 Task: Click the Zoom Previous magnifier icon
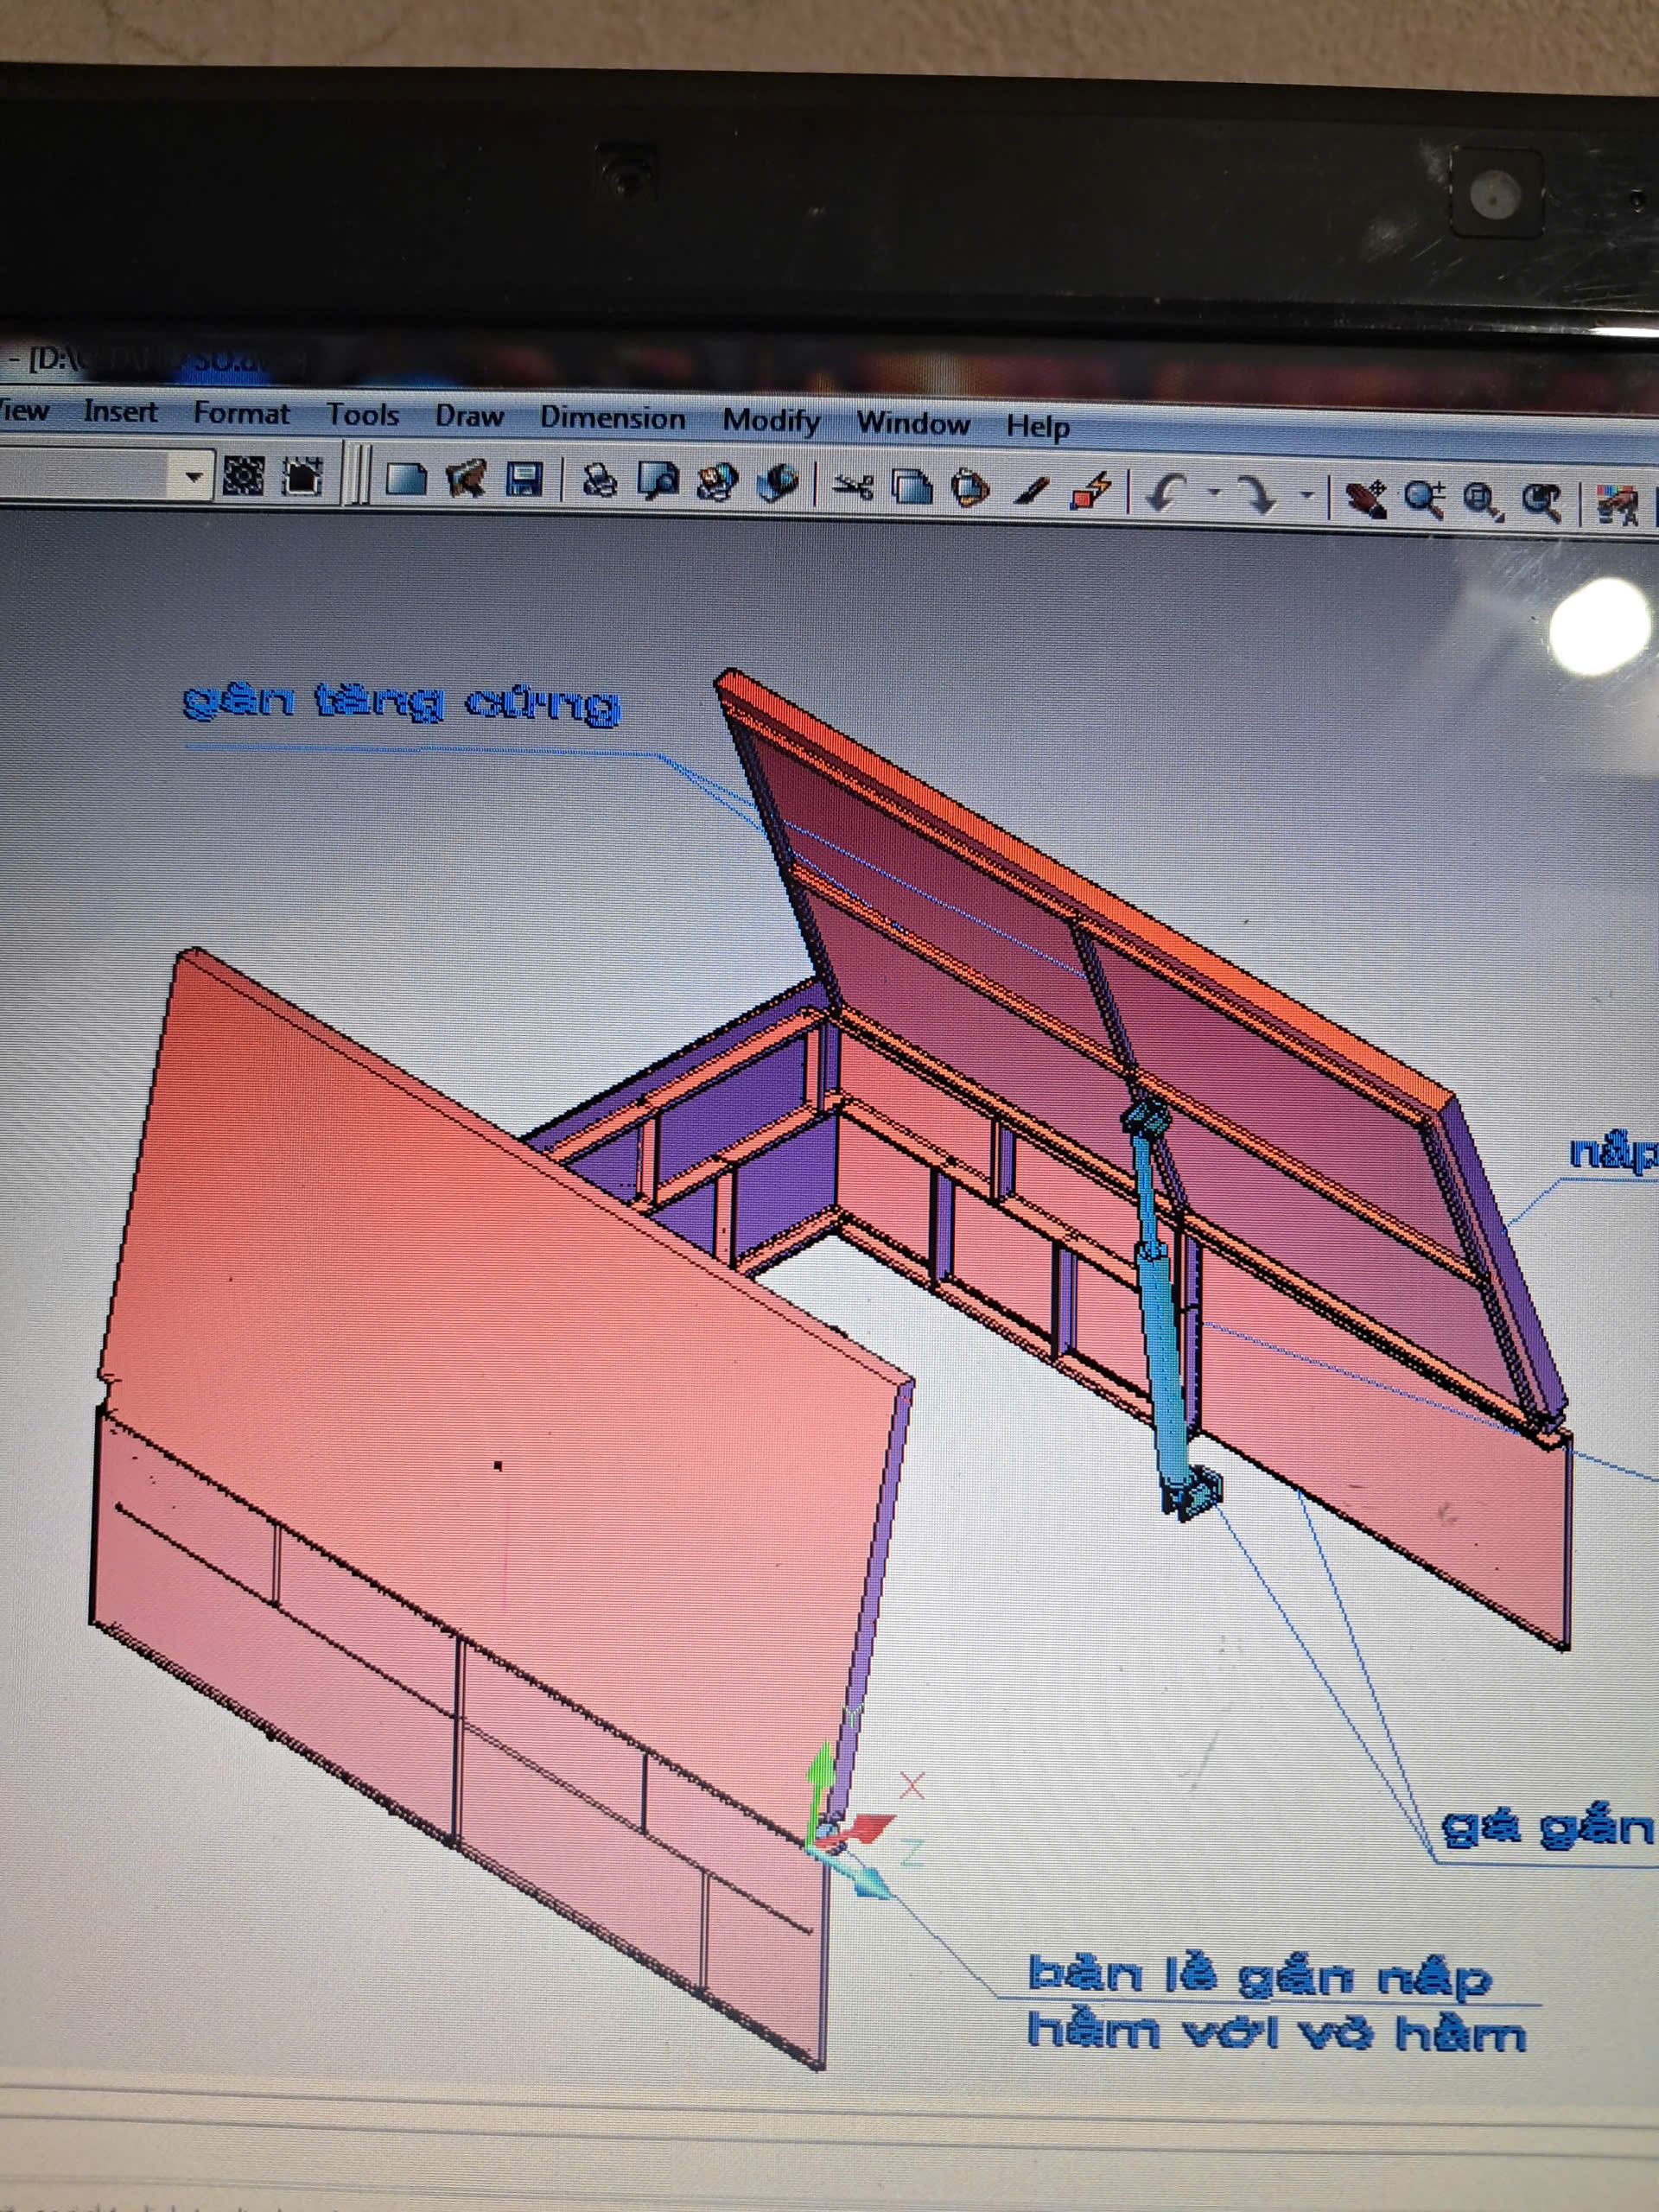(x=1541, y=504)
